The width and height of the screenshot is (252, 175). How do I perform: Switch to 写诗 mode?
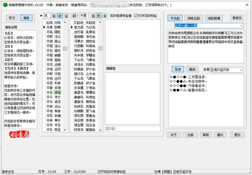pos(178,68)
